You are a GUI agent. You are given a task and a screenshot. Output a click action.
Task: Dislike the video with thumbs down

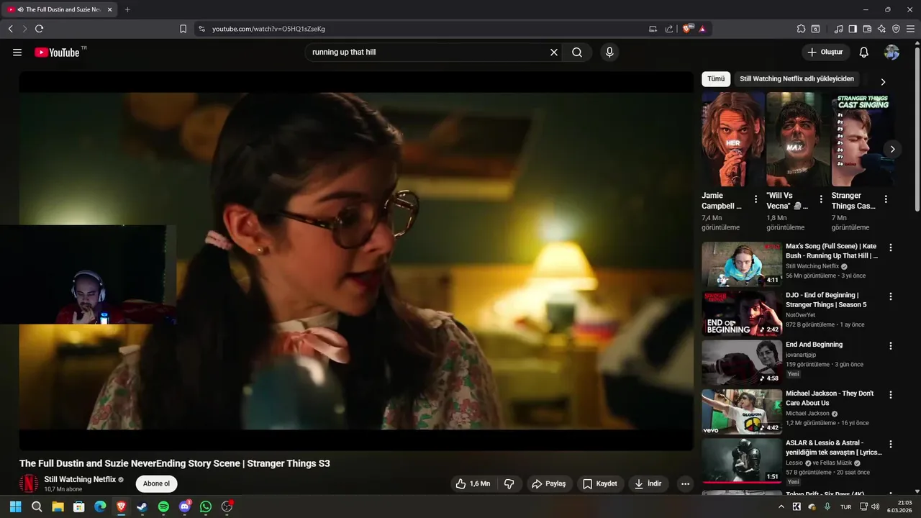click(509, 483)
